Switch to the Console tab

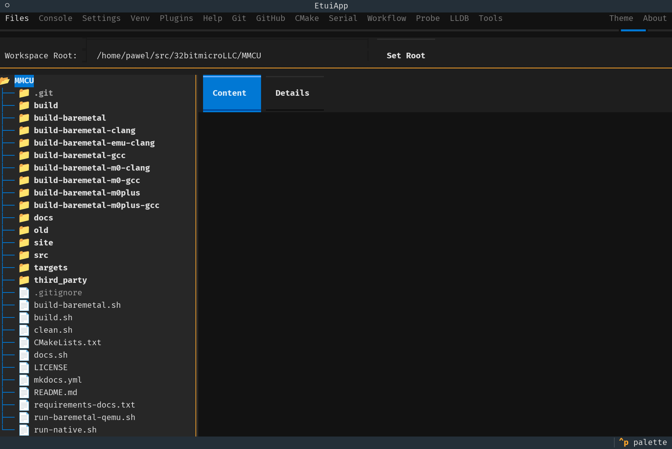pos(56,18)
